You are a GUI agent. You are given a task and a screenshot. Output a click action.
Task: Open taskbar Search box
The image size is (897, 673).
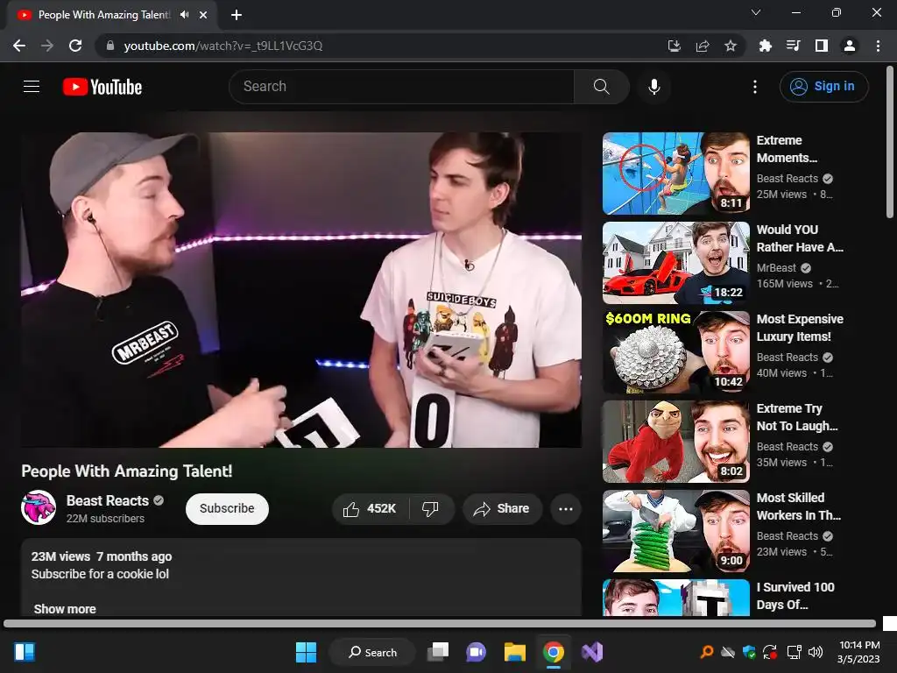pos(372,652)
